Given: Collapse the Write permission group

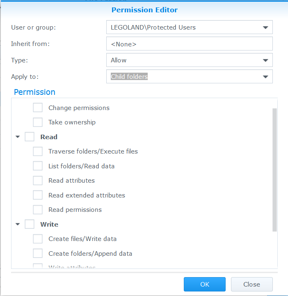Looking at the screenshot, I should click(18, 224).
